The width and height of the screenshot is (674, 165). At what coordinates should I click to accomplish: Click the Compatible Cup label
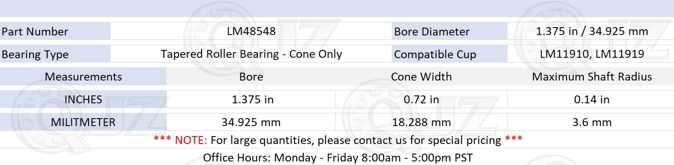coord(435,55)
